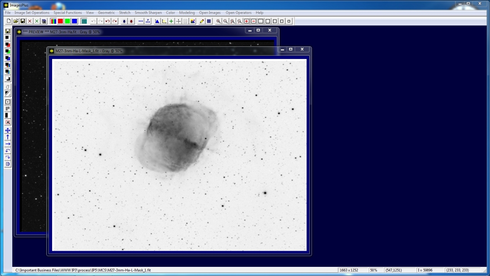
Task: Click the blue right arrow sidebar icon
Action: [x=8, y=144]
